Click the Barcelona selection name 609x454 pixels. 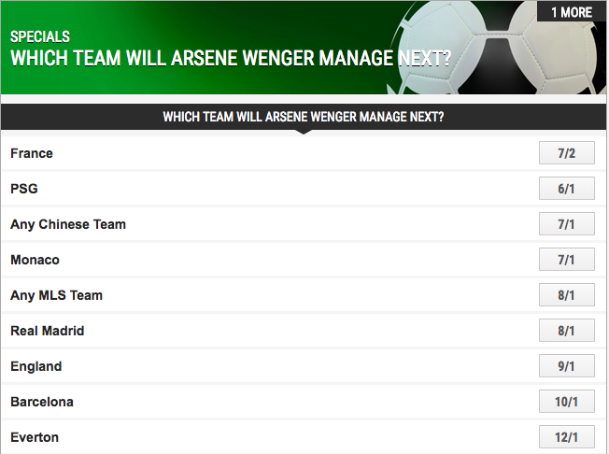(42, 402)
